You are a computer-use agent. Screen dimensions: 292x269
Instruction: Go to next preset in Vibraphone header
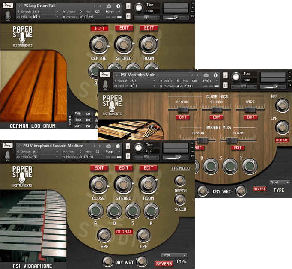100,146
